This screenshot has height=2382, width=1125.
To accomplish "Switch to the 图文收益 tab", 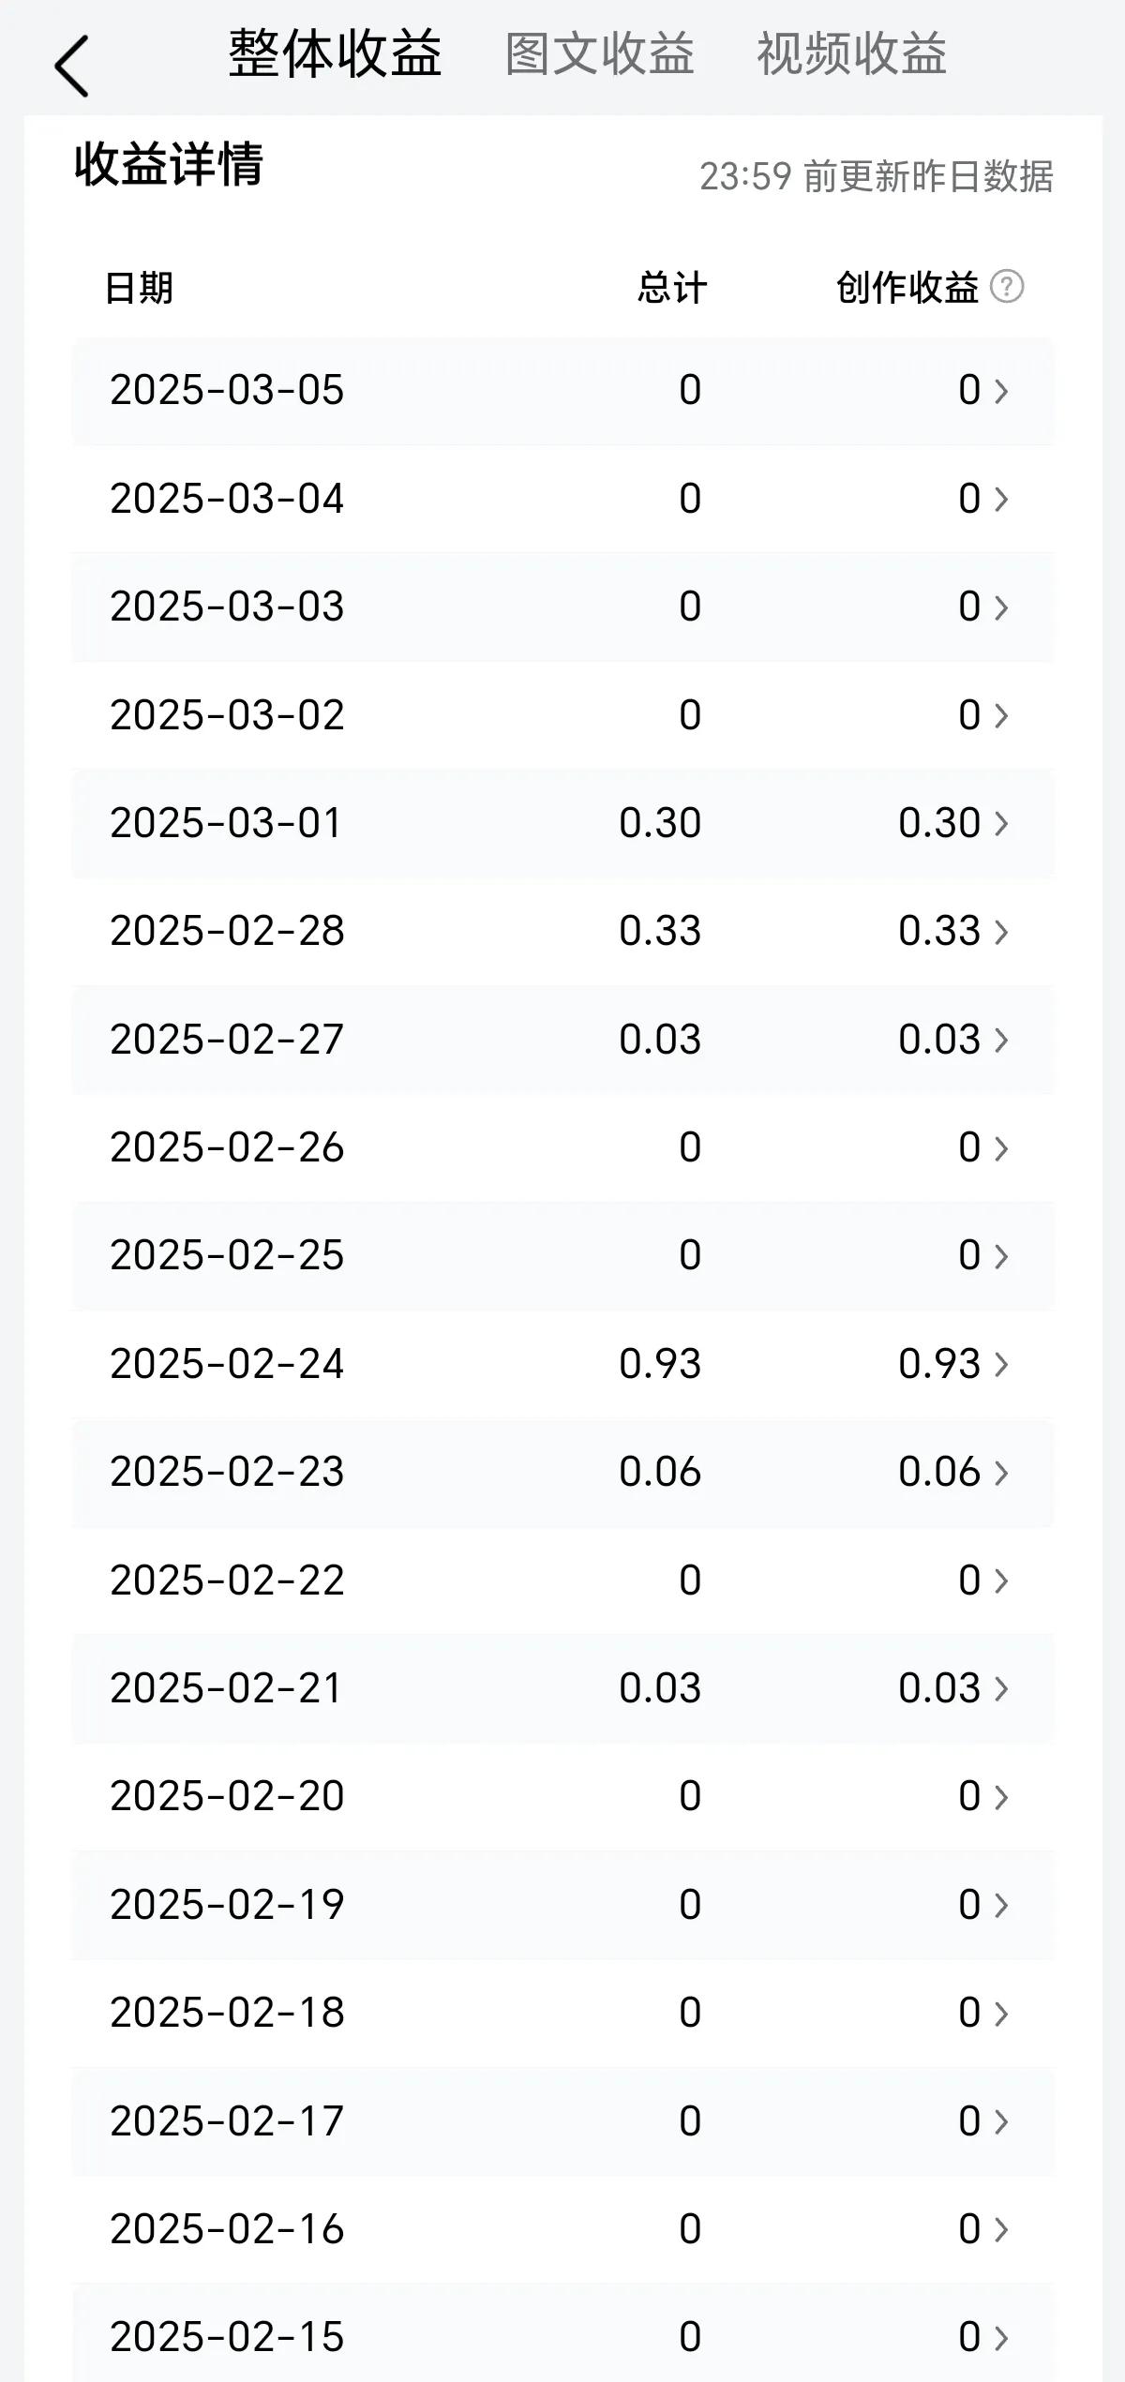I will [600, 53].
